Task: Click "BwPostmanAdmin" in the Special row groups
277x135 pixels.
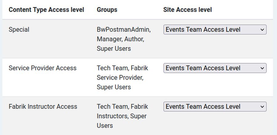Action: [x=123, y=30]
